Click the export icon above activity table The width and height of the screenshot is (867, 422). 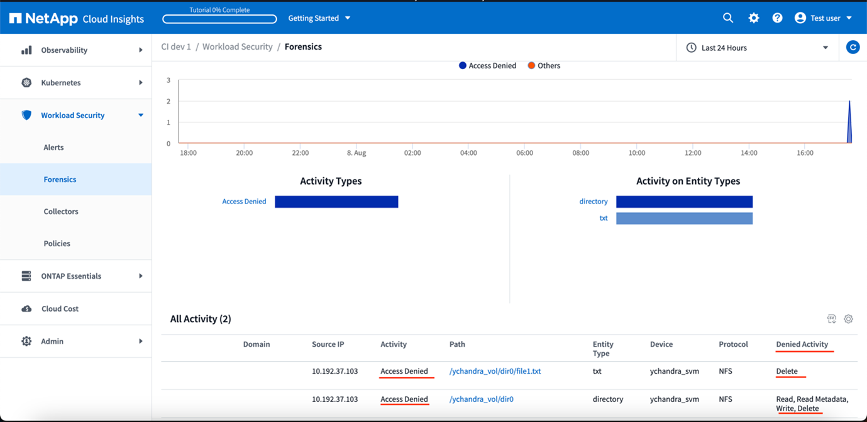point(831,319)
